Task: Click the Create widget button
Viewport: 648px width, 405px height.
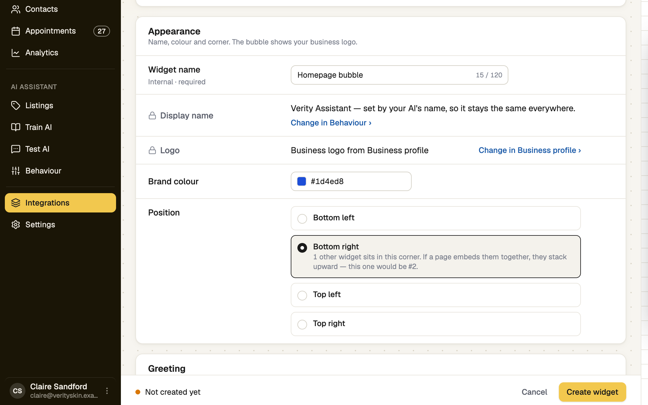Action: coord(592,392)
